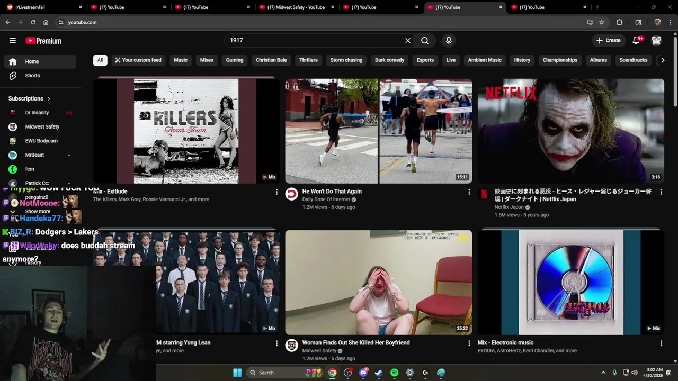This screenshot has height=381, width=678.
Task: Click the YouTube Premium logo
Action: (43, 41)
